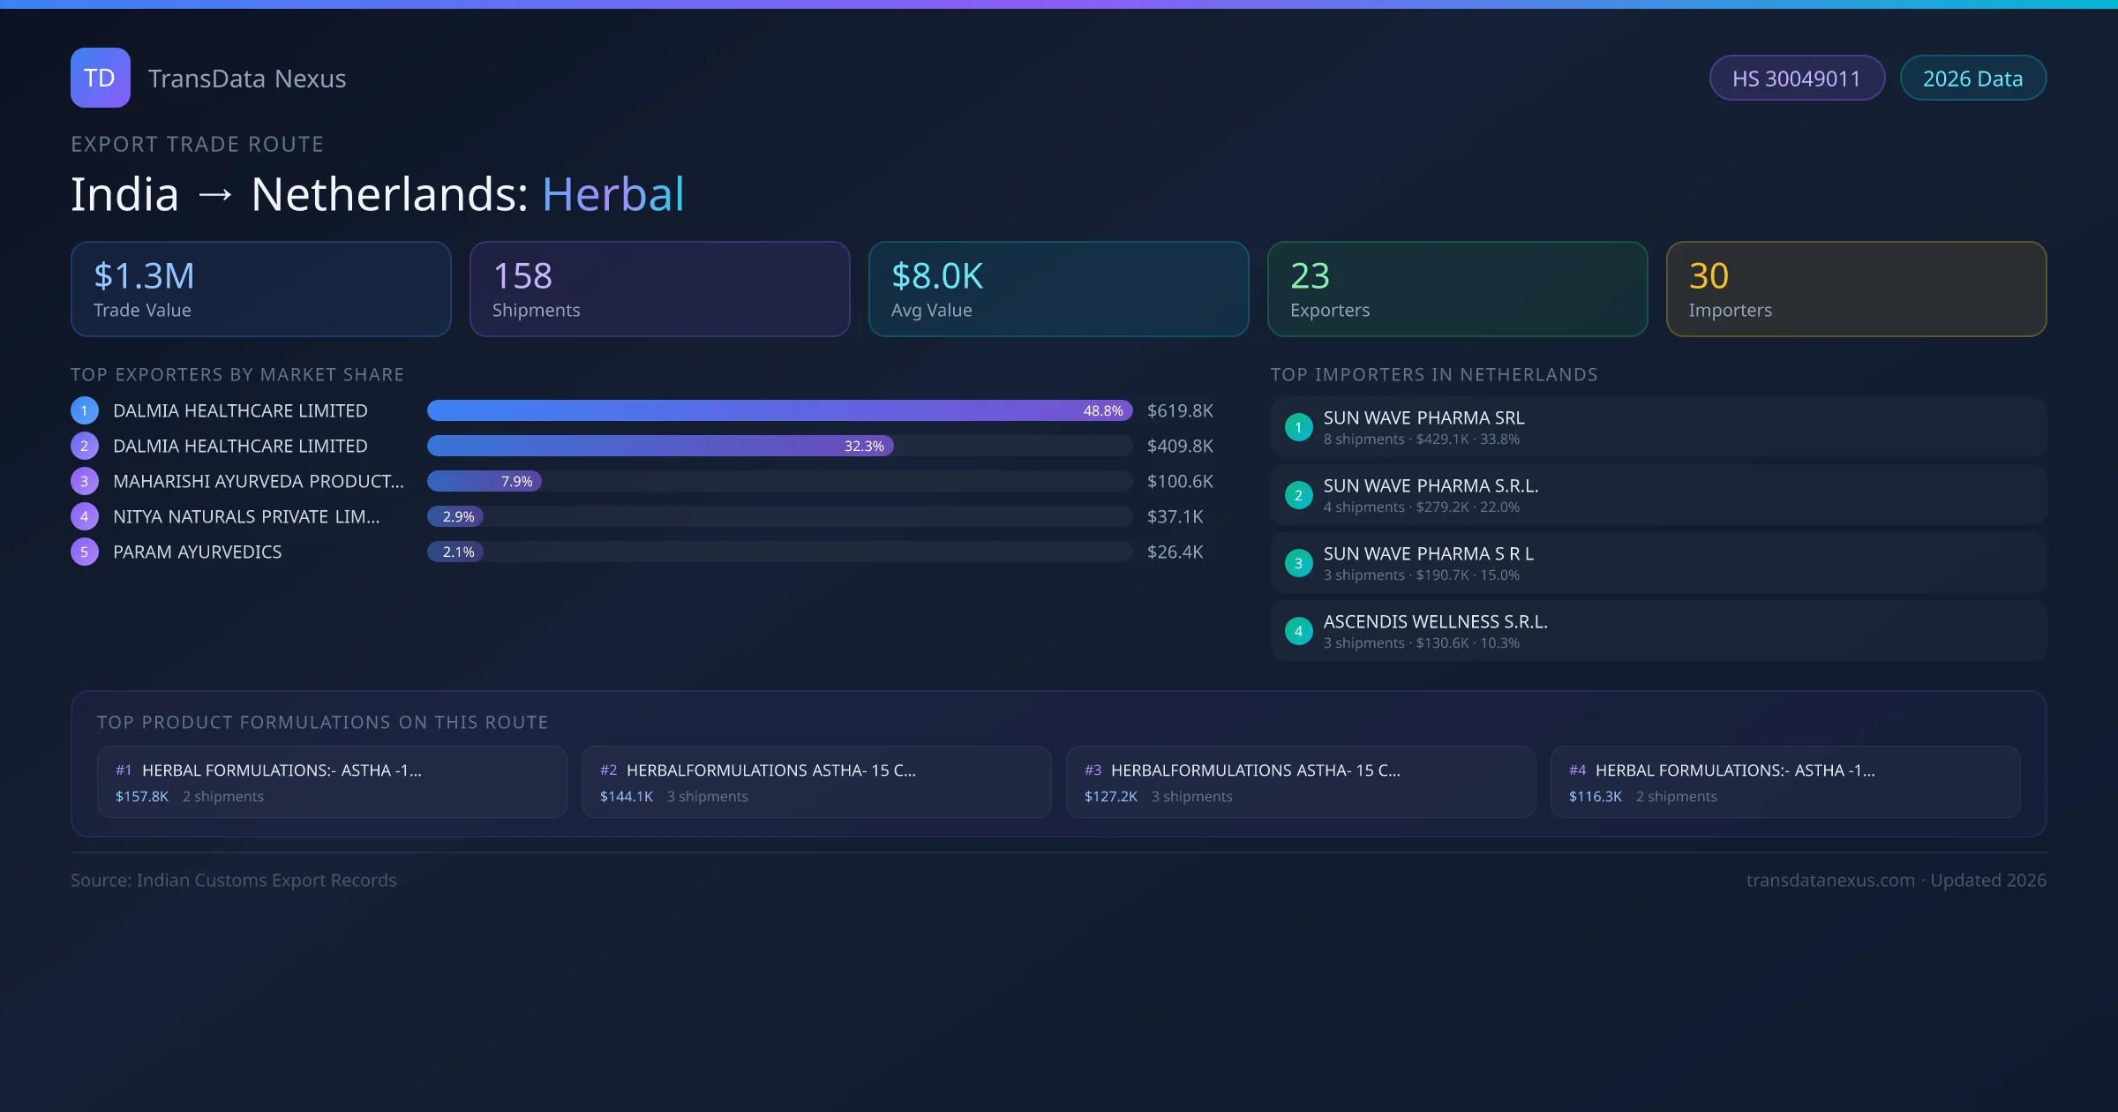Click the TD logo icon
Image resolution: width=2118 pixels, height=1112 pixels.
pos(100,78)
